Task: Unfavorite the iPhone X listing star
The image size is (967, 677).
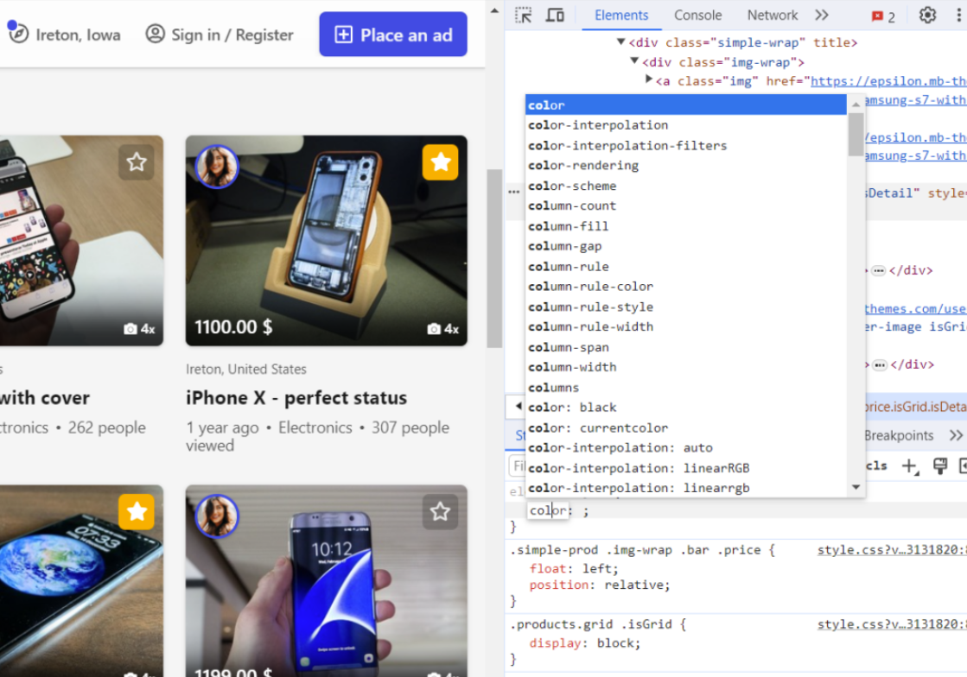Action: tap(441, 162)
